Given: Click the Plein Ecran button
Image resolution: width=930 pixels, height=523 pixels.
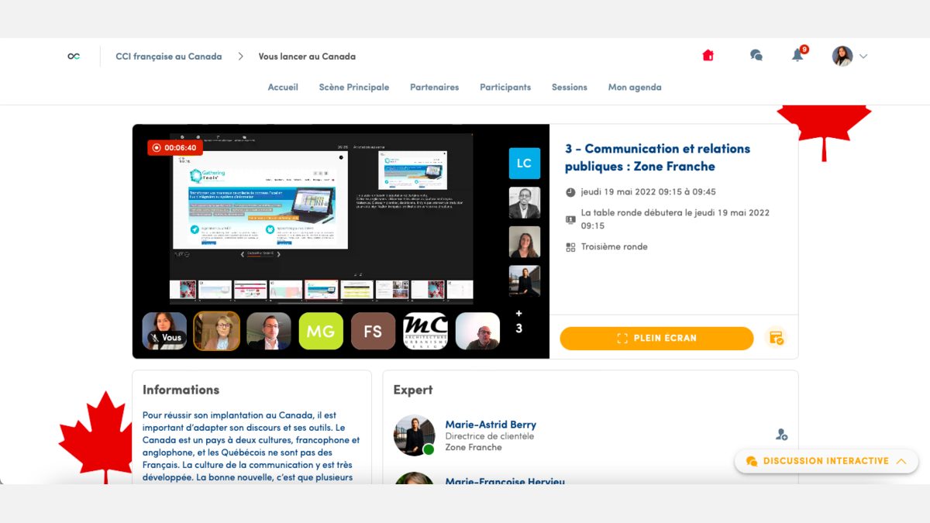Looking at the screenshot, I should point(656,339).
